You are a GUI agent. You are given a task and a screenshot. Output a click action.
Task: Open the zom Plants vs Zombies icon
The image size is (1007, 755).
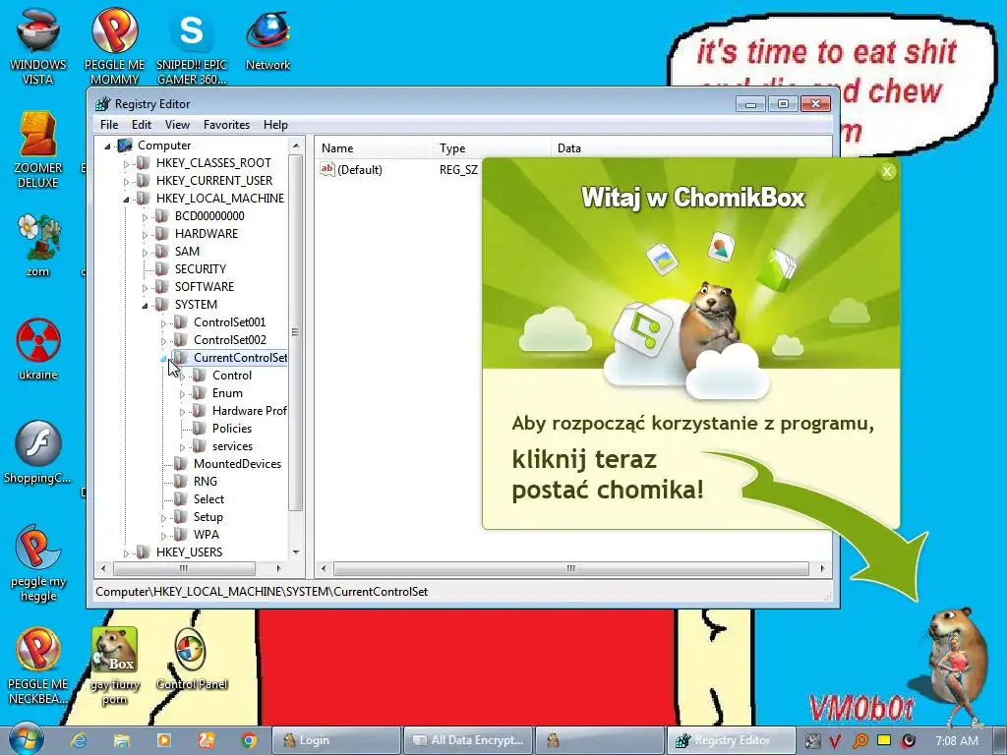point(38,245)
